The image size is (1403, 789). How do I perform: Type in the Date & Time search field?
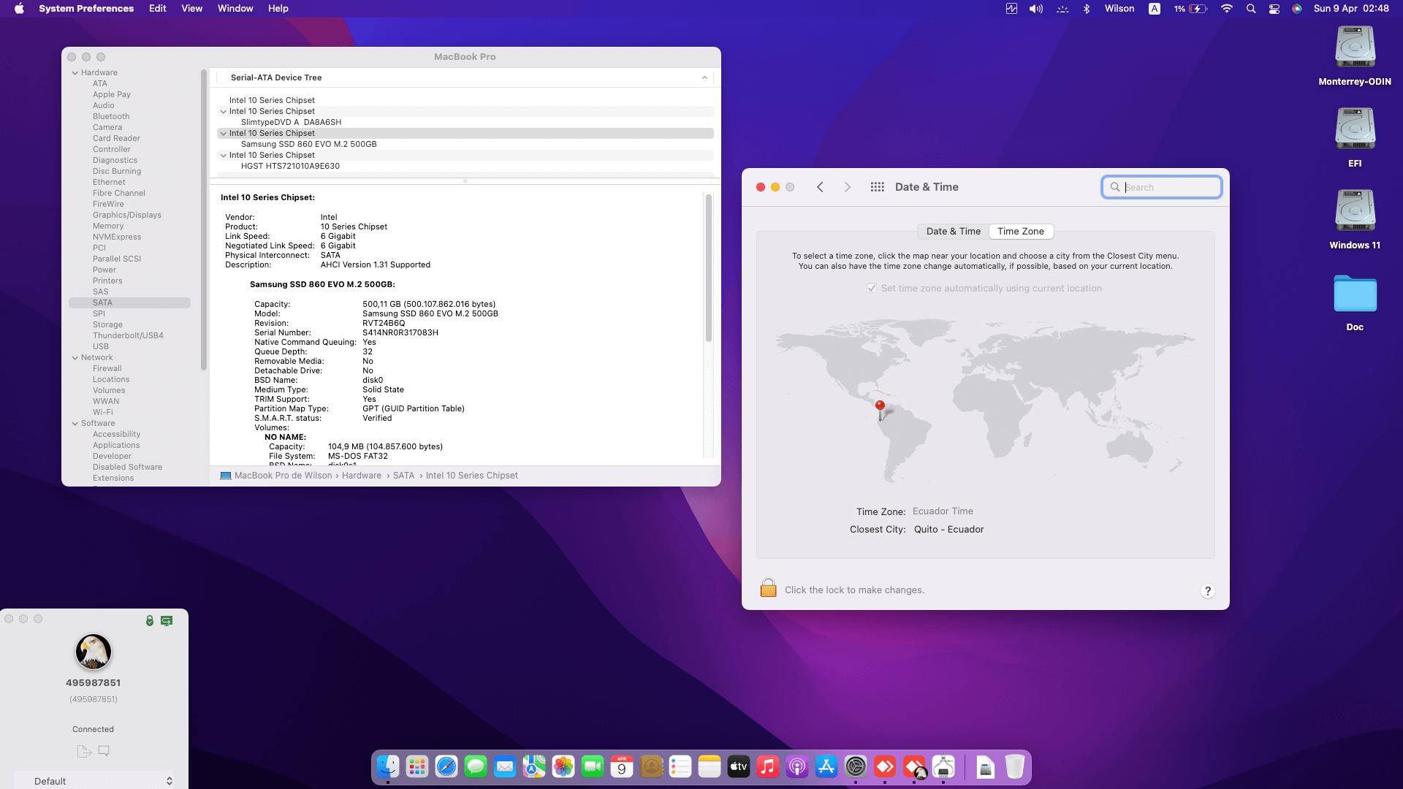1162,187
